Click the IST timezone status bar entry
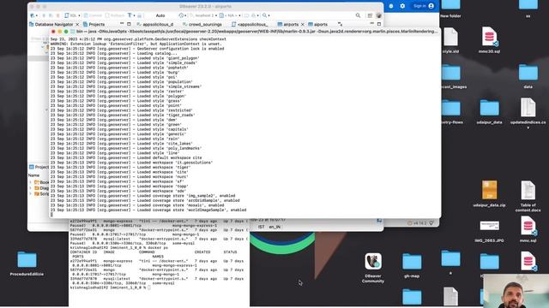Viewport: 549px width, 308px height. 261,227
